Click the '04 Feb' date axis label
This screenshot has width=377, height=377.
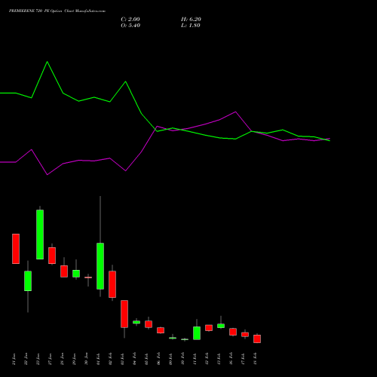tap(135, 359)
